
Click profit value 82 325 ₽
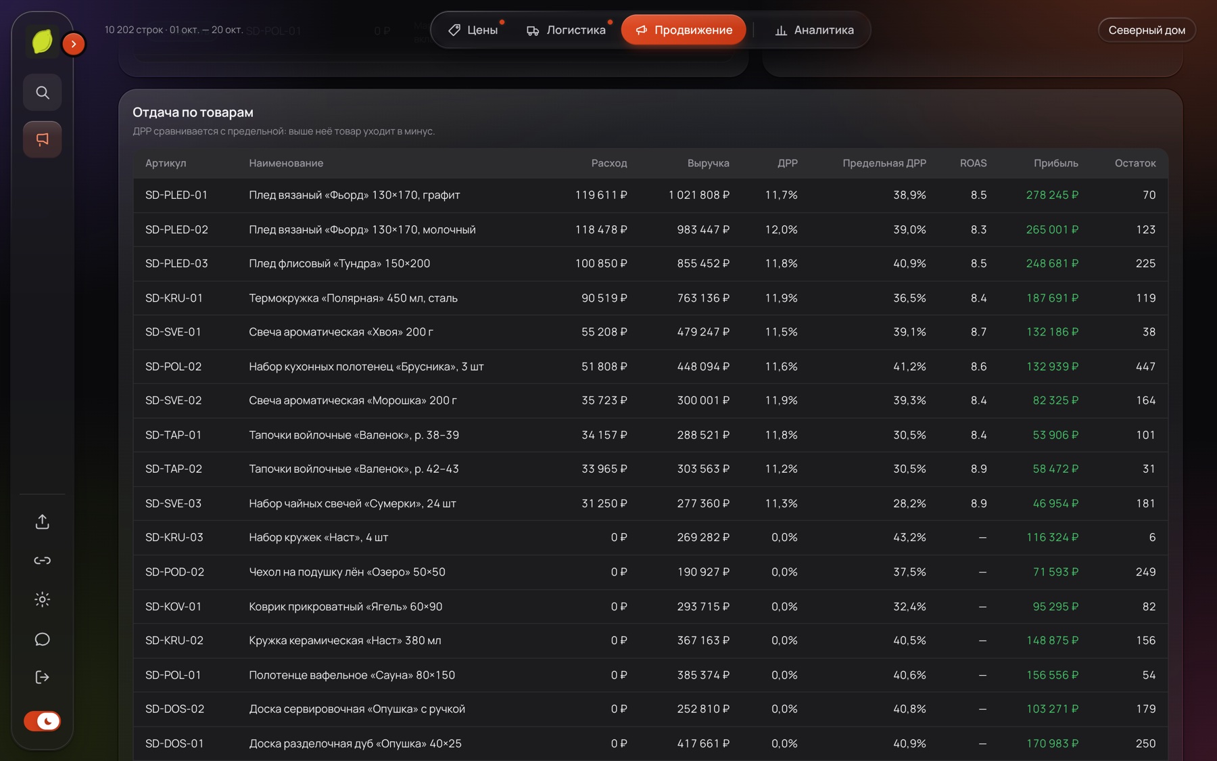1055,400
